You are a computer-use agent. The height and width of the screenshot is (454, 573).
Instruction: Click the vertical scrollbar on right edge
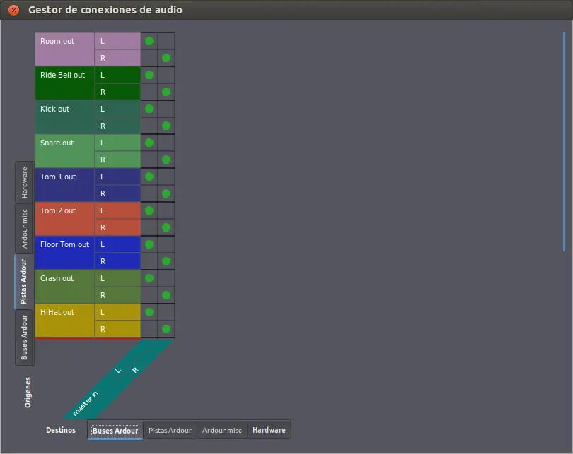(565, 142)
